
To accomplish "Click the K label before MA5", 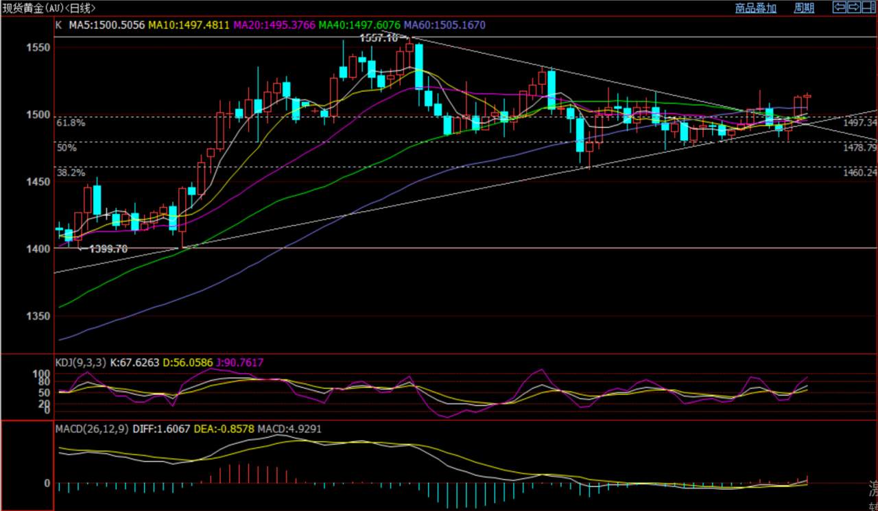I will coord(58,25).
